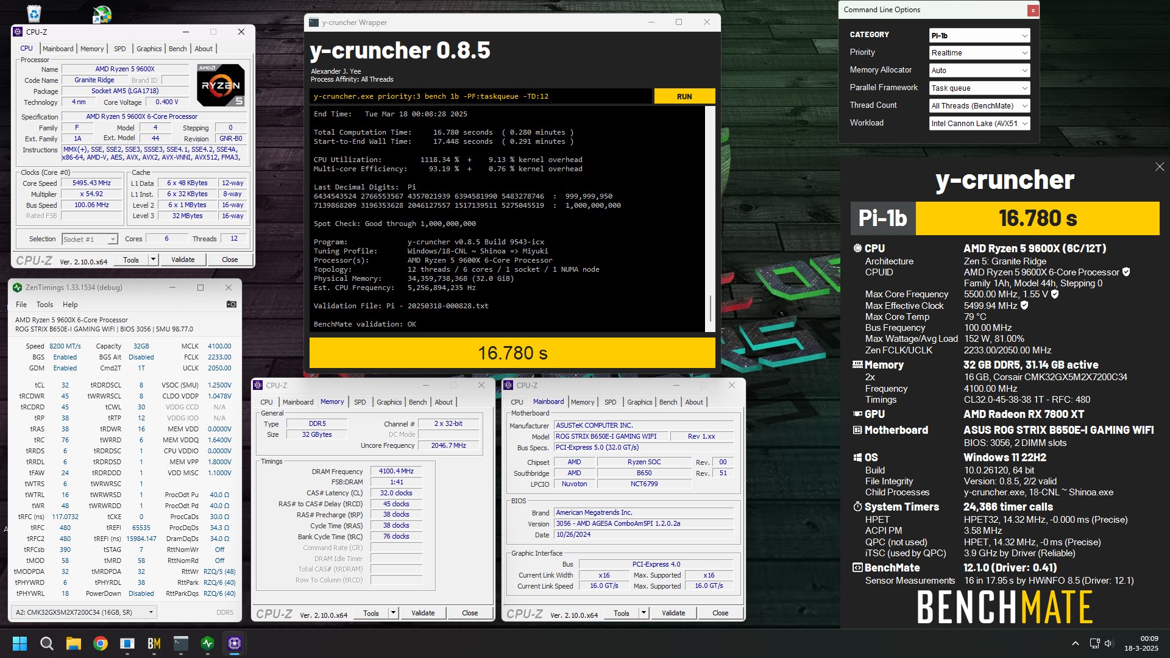Expand the Memory Allocator dropdown

(x=979, y=71)
